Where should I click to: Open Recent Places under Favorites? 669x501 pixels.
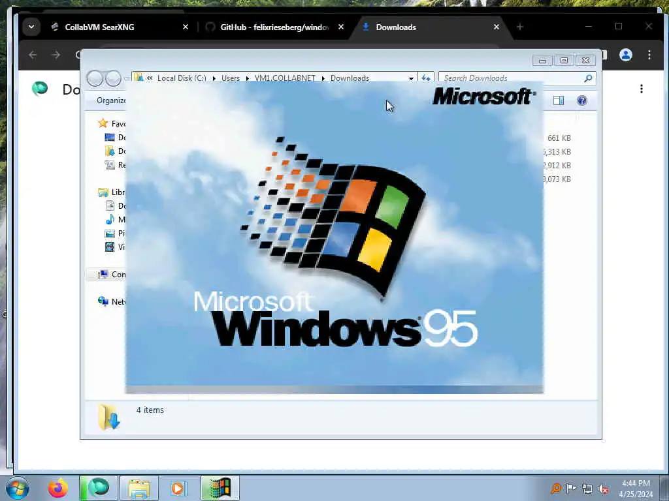(115, 164)
